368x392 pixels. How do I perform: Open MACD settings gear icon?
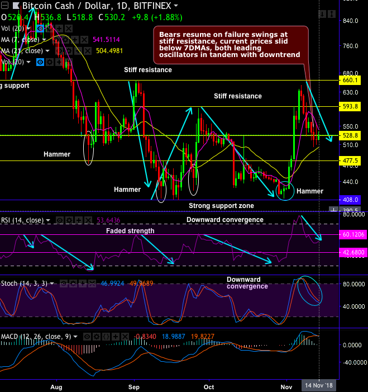97,337
